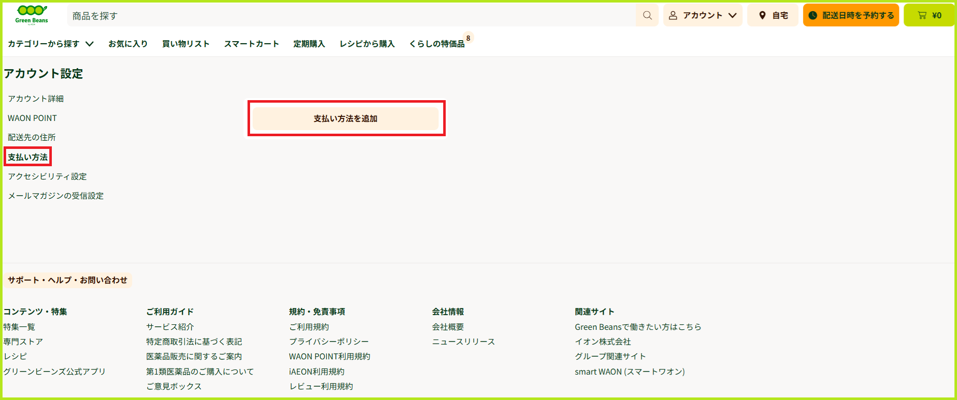This screenshot has height=400, width=957.
Task: Open the ニュースリリース footer link
Action: (463, 342)
